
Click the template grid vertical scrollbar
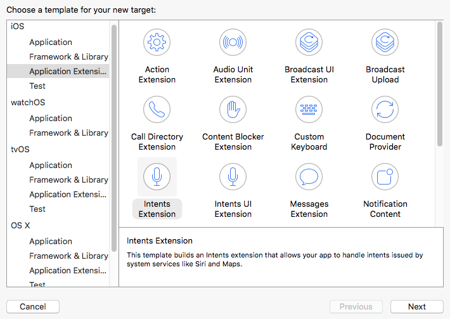tap(440, 84)
